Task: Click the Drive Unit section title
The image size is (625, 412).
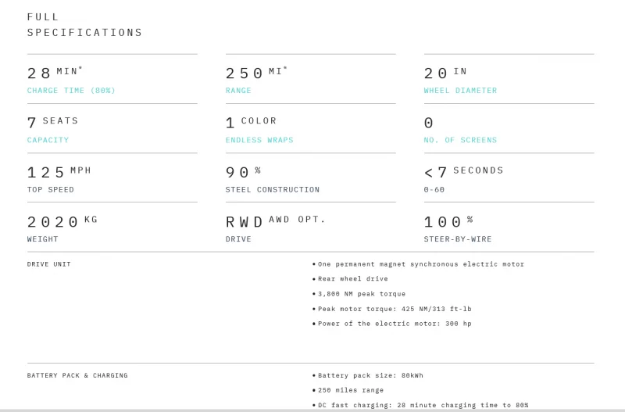Action: [x=49, y=264]
